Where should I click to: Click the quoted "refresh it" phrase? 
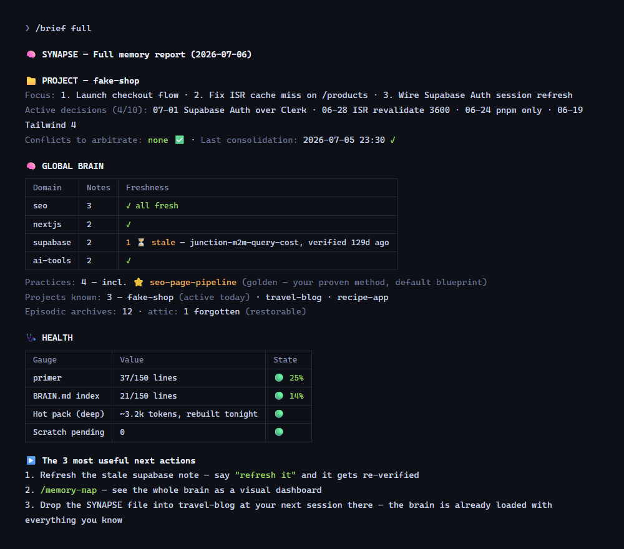[265, 475]
